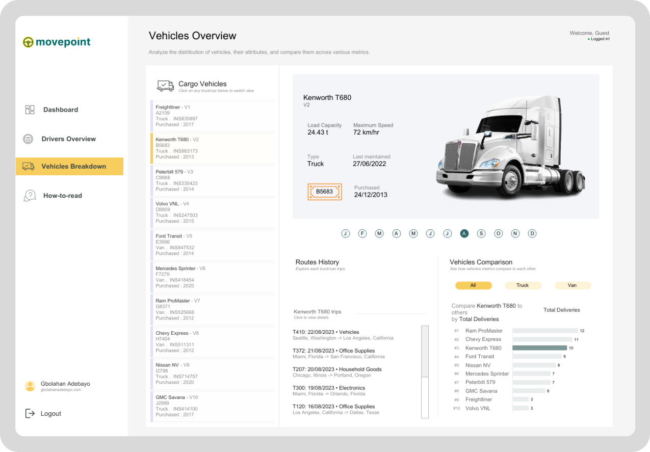Go to Drivers Overview

[69, 139]
